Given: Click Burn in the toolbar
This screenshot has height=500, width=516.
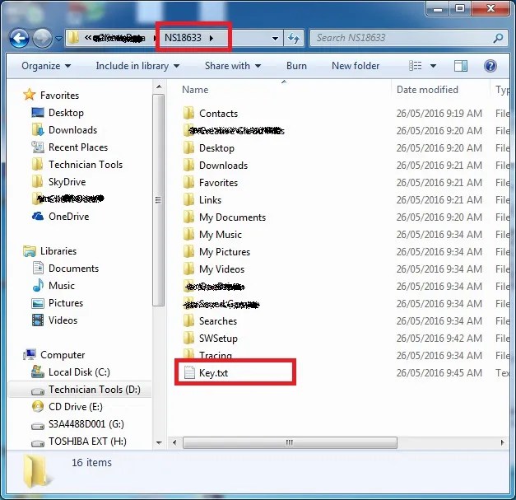Looking at the screenshot, I should pos(296,66).
